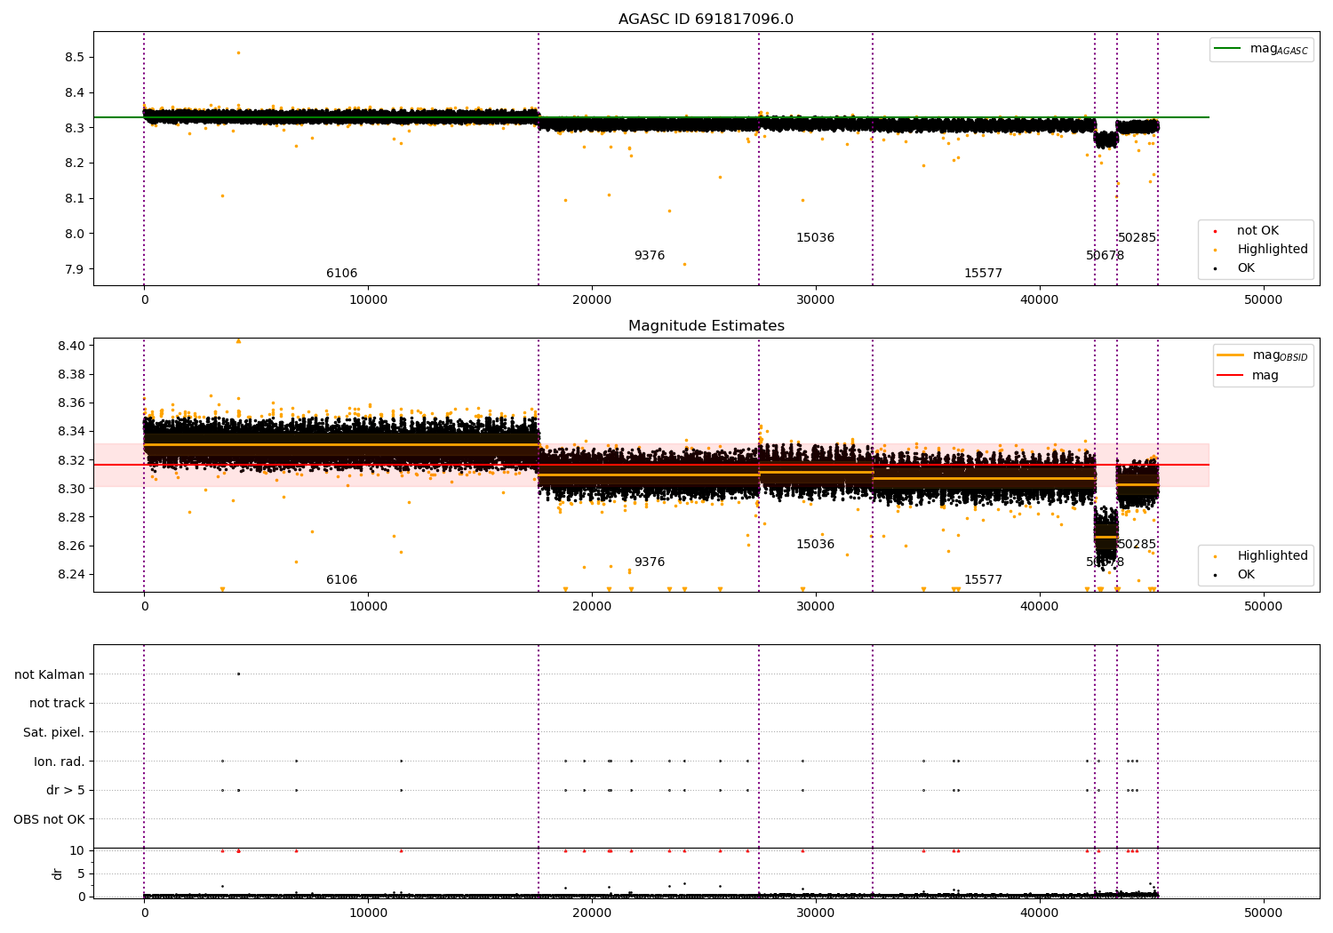Click the "Magnitude Estimates" plot title
The image size is (1333, 933).
(706, 326)
